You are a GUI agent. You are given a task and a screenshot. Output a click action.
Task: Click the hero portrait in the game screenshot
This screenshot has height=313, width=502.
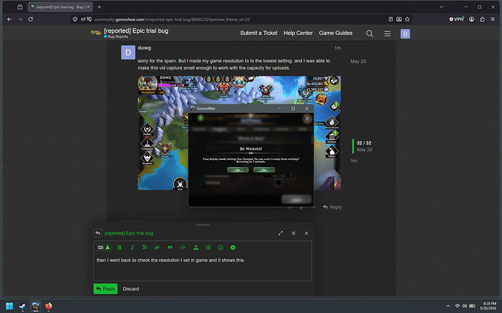click(x=147, y=84)
